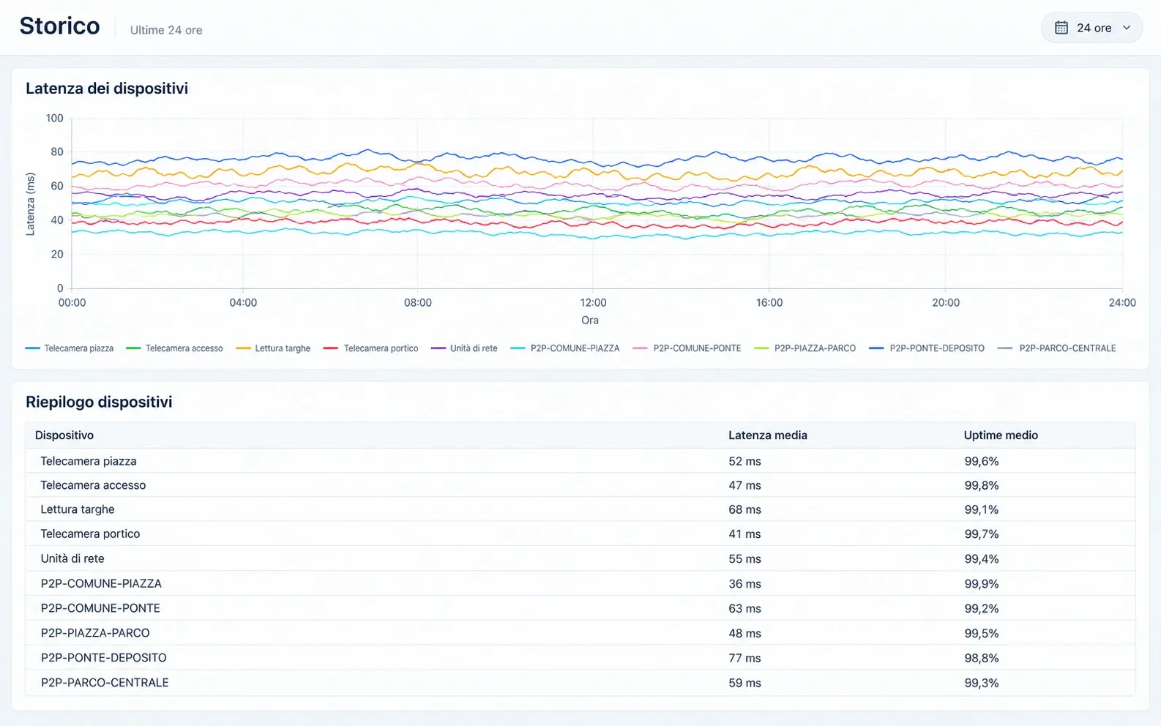This screenshot has height=726, width=1161.
Task: Click the 99,3% uptime value
Action: (x=982, y=683)
